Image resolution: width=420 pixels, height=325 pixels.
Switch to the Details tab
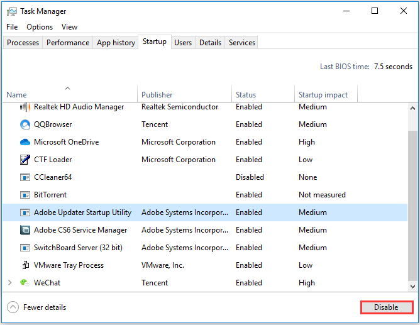[x=210, y=43]
